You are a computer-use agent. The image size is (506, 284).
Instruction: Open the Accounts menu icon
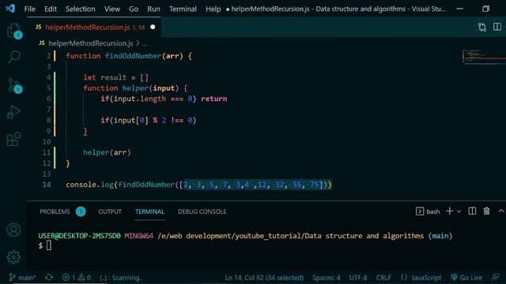coord(13,230)
